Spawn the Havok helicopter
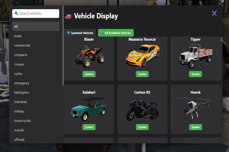Screen dimensions: 229x152 click(x=196, y=127)
